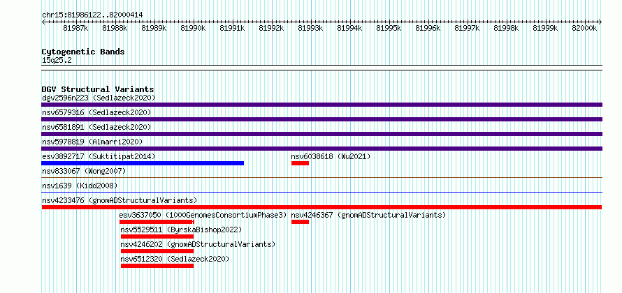Screen dimensions: 622x293
Task: Open the esv3892717 (Suktitipat2014) variant
Action: point(99,156)
